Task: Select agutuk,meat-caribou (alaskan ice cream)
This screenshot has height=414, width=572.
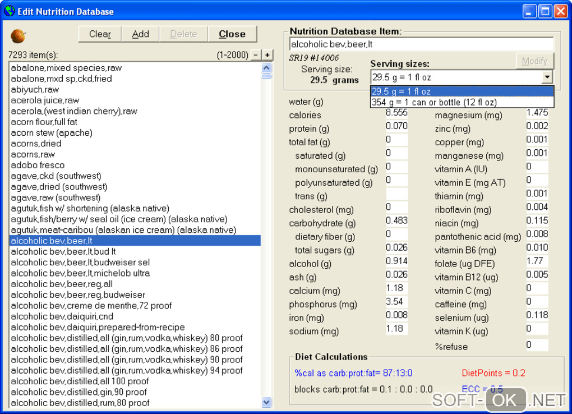Action: click(135, 230)
